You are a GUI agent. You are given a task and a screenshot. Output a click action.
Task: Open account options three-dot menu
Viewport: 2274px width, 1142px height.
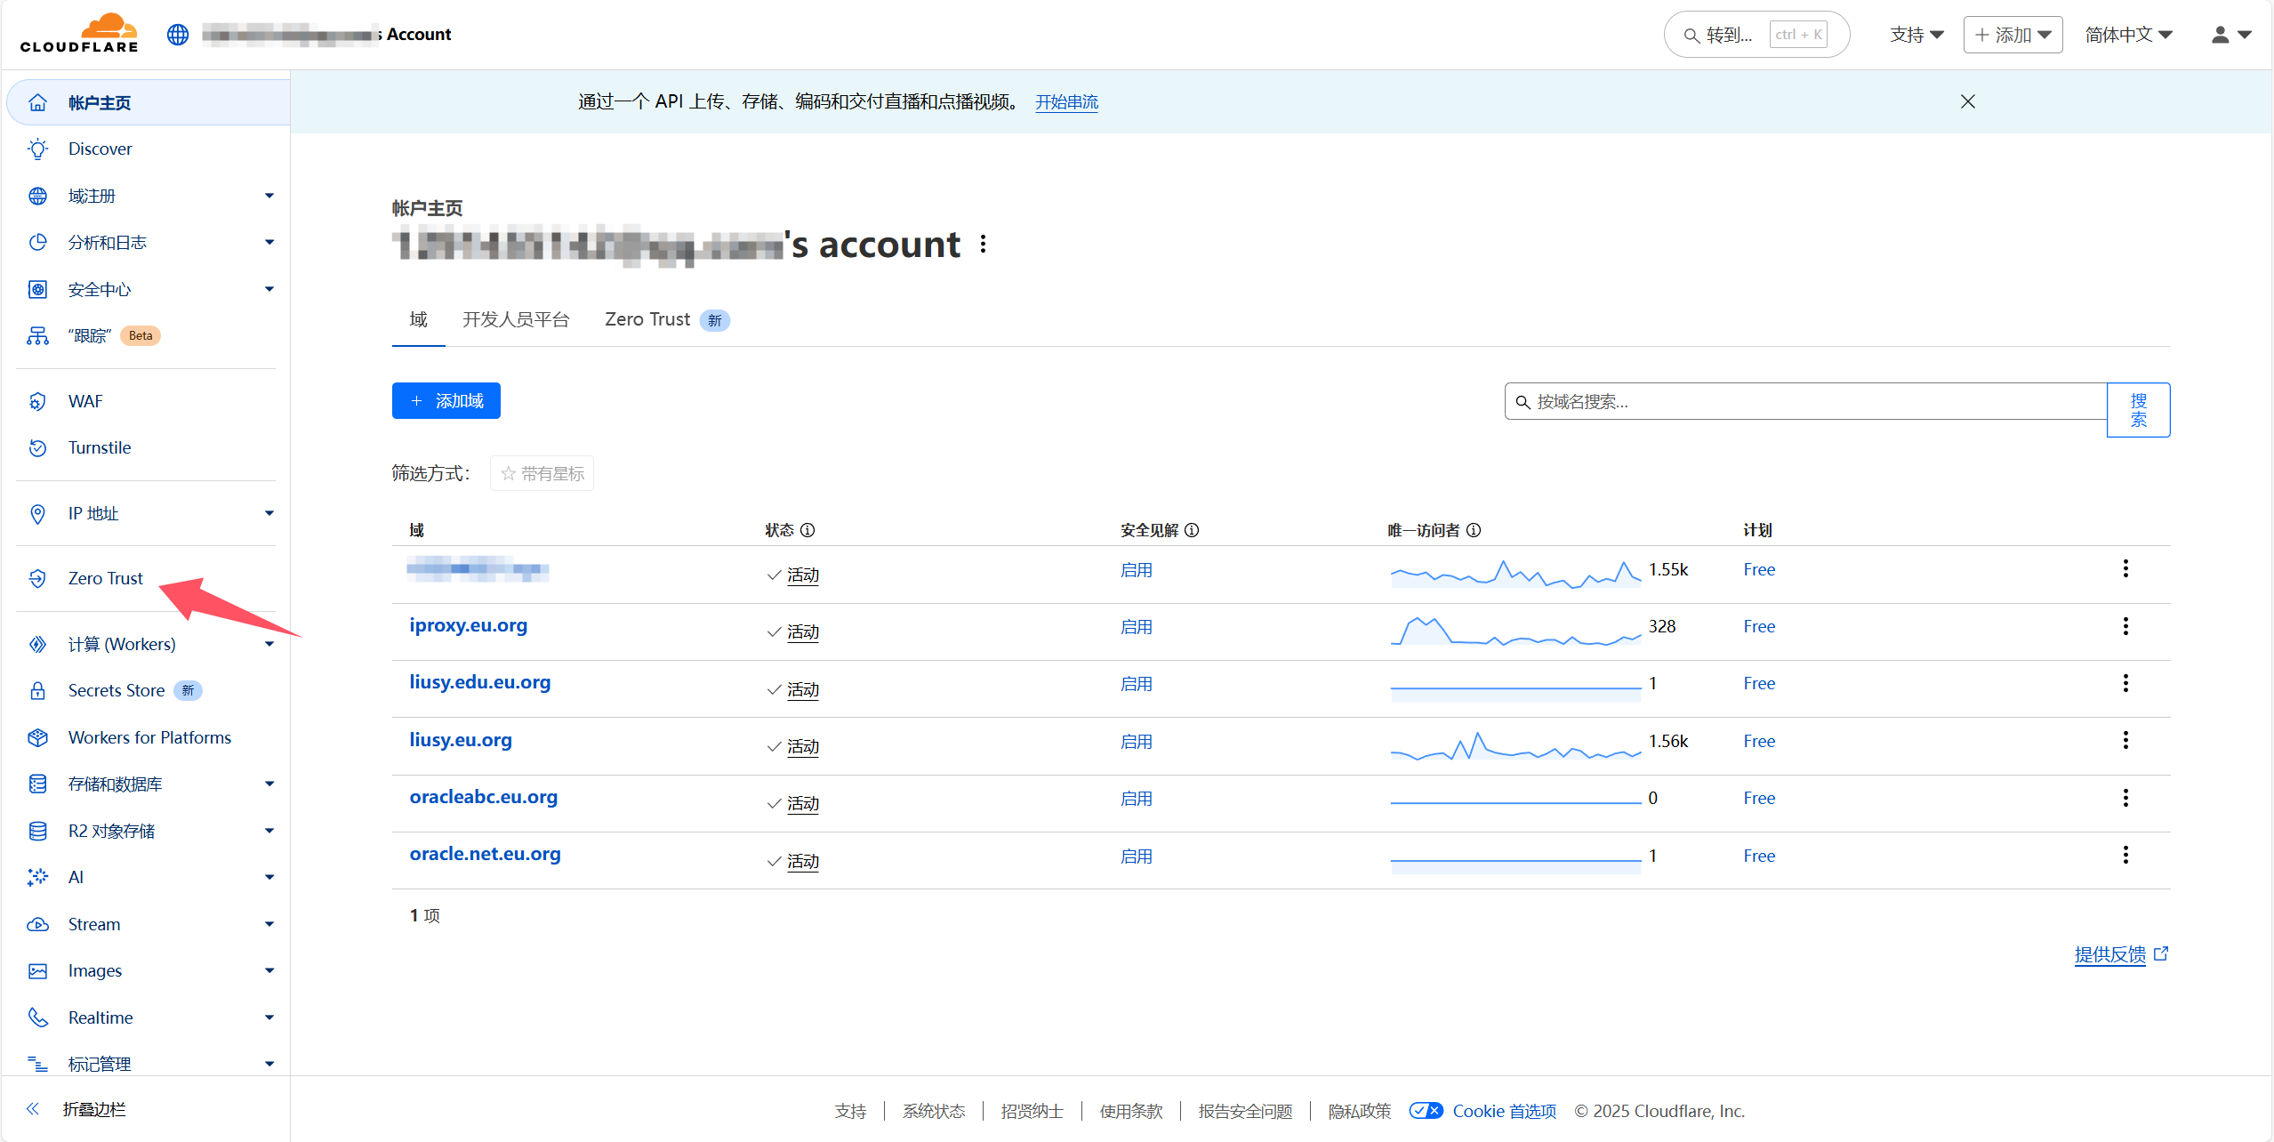[x=983, y=244]
